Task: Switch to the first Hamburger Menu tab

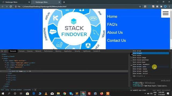Action: click(16, 2)
